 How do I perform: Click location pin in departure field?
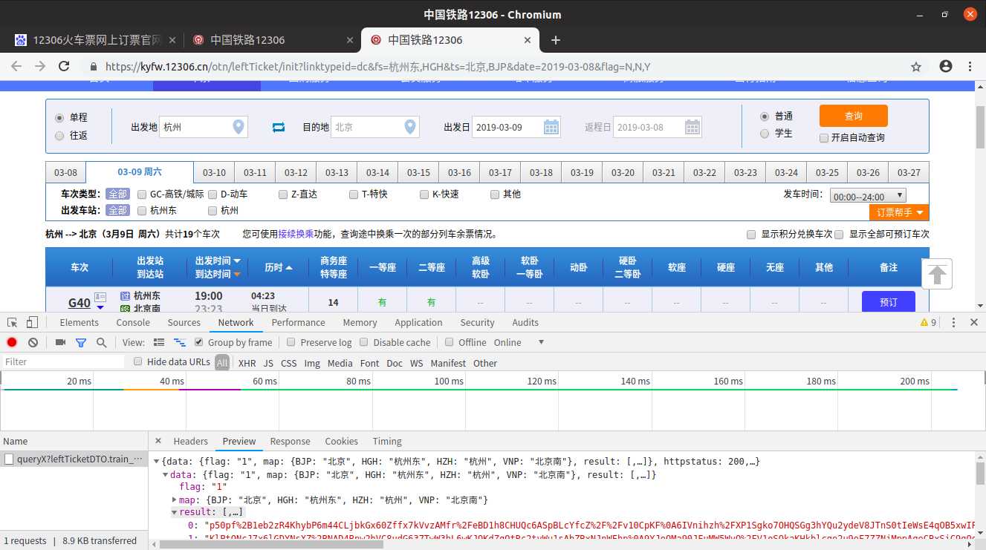(x=239, y=127)
